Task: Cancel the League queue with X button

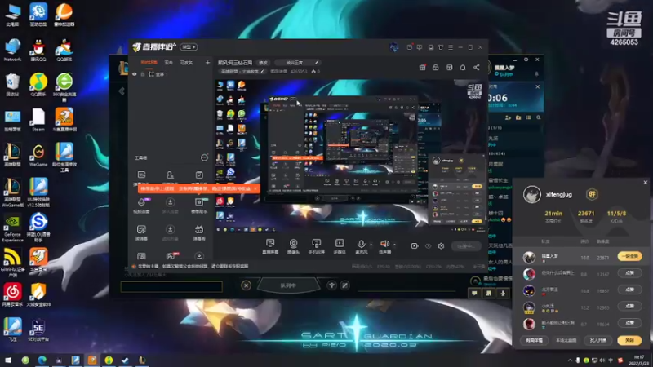Action: click(247, 285)
